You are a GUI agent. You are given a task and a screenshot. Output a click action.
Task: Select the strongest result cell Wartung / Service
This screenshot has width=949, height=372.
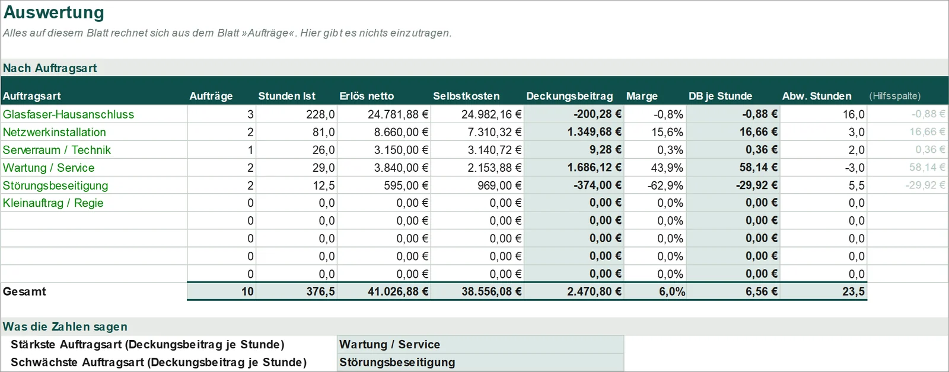point(480,345)
